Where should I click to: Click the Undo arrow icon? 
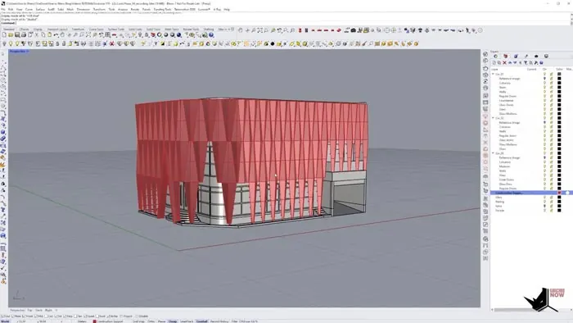[x=56, y=35]
